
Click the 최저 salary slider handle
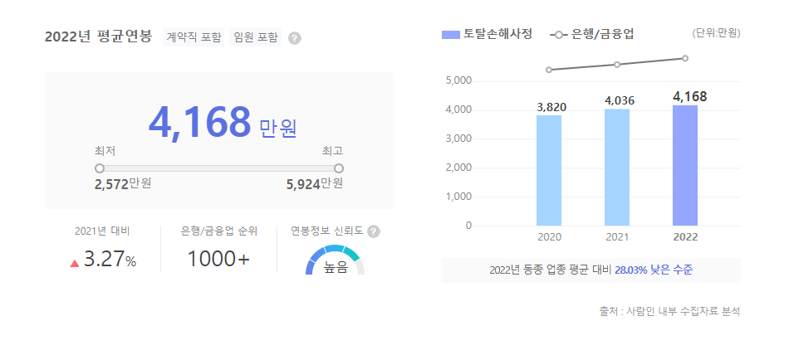(x=100, y=168)
